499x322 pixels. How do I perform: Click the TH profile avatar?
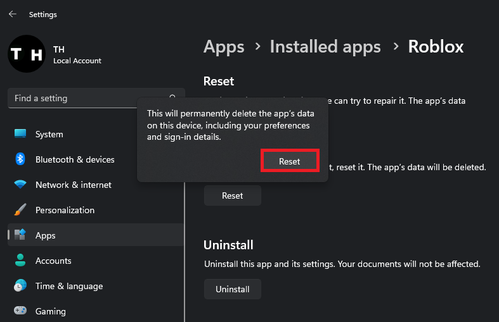pos(26,54)
